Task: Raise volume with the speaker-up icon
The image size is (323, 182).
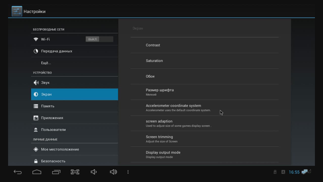Action: pyautogui.click(x=113, y=172)
